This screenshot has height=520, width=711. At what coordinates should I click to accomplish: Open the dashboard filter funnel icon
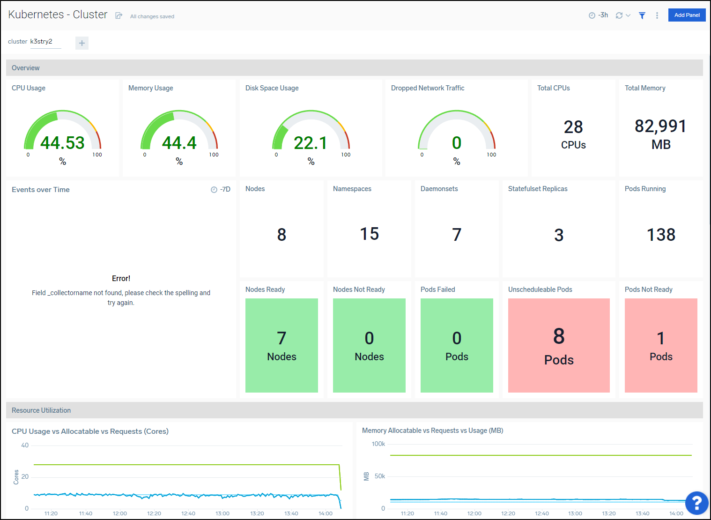tap(642, 15)
